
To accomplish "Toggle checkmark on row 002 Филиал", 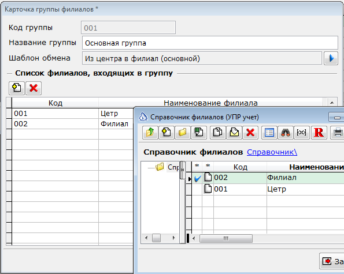I will (x=198, y=178).
